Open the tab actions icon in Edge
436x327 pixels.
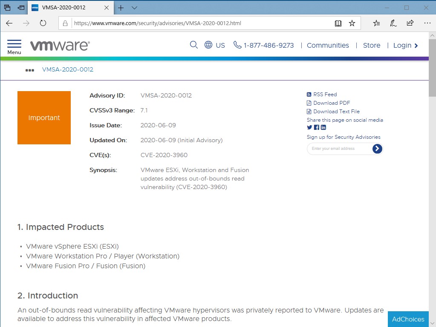7,8
